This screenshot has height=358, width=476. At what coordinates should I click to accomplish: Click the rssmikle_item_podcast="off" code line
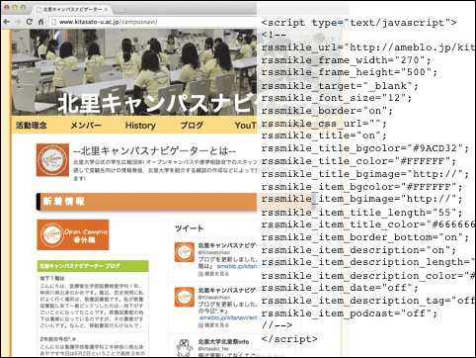pos(350,313)
